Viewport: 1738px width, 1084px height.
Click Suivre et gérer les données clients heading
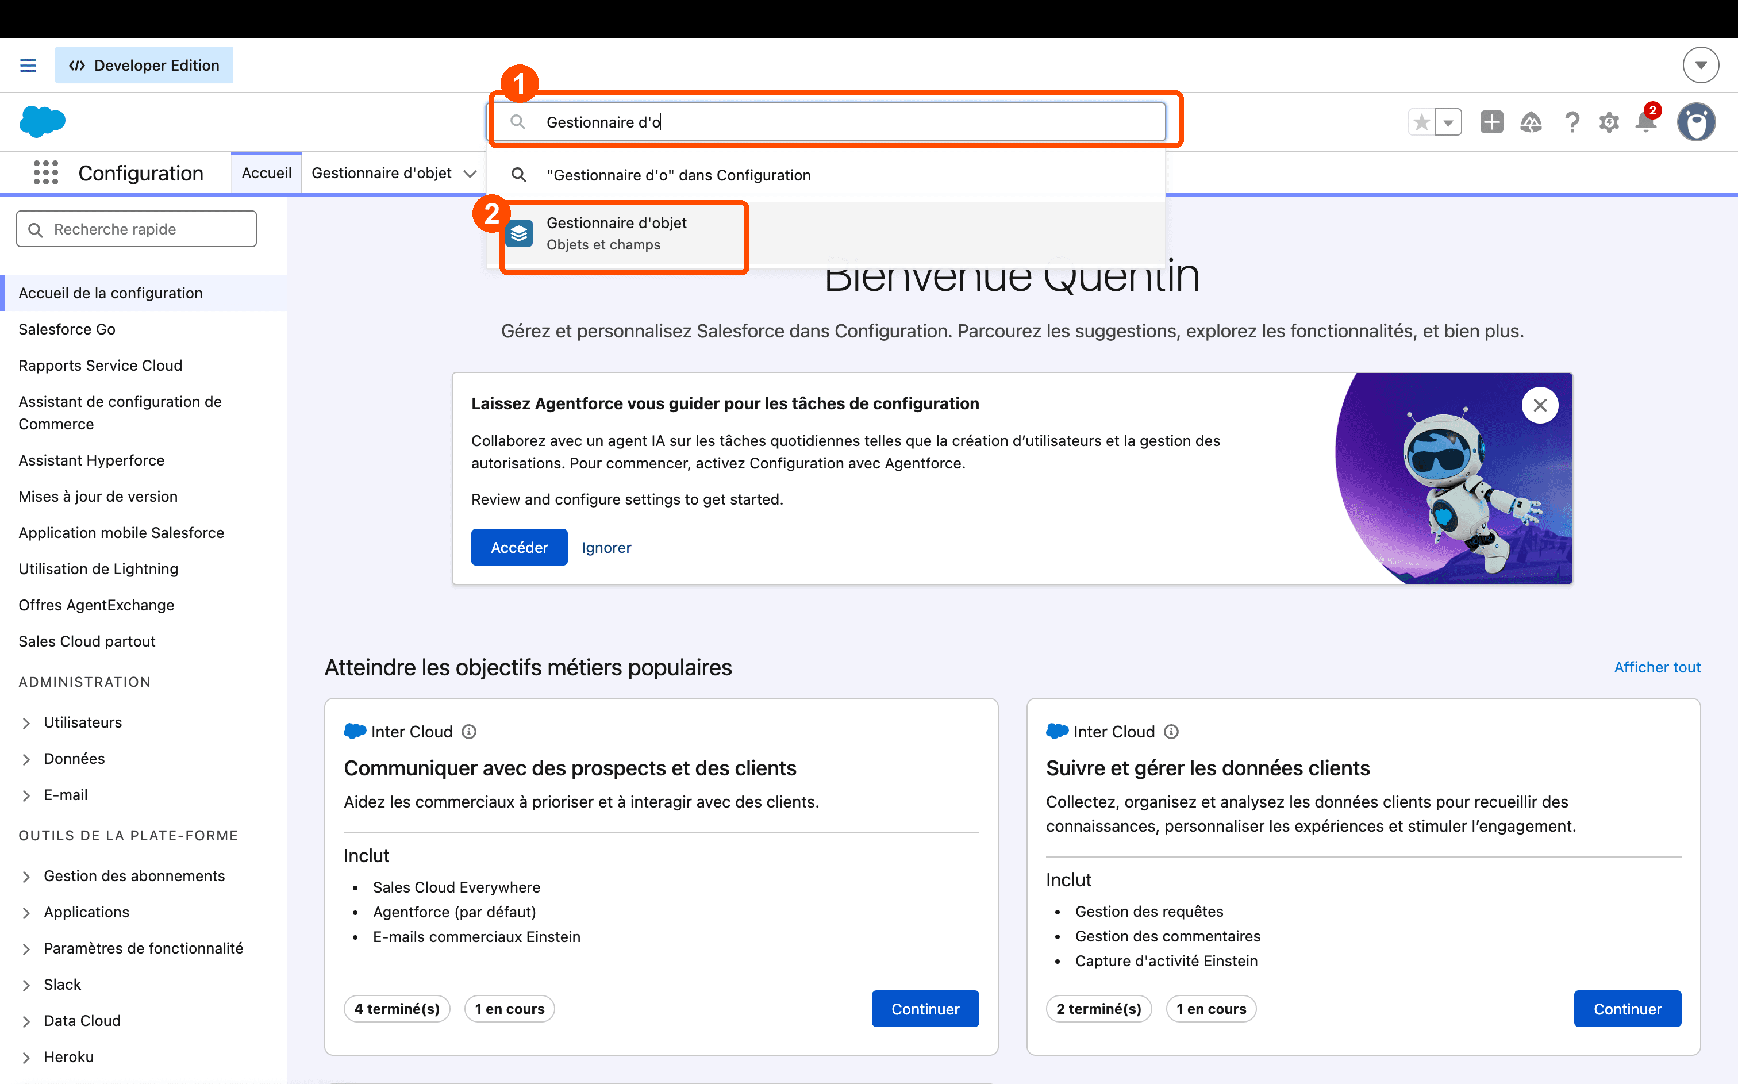[1208, 768]
